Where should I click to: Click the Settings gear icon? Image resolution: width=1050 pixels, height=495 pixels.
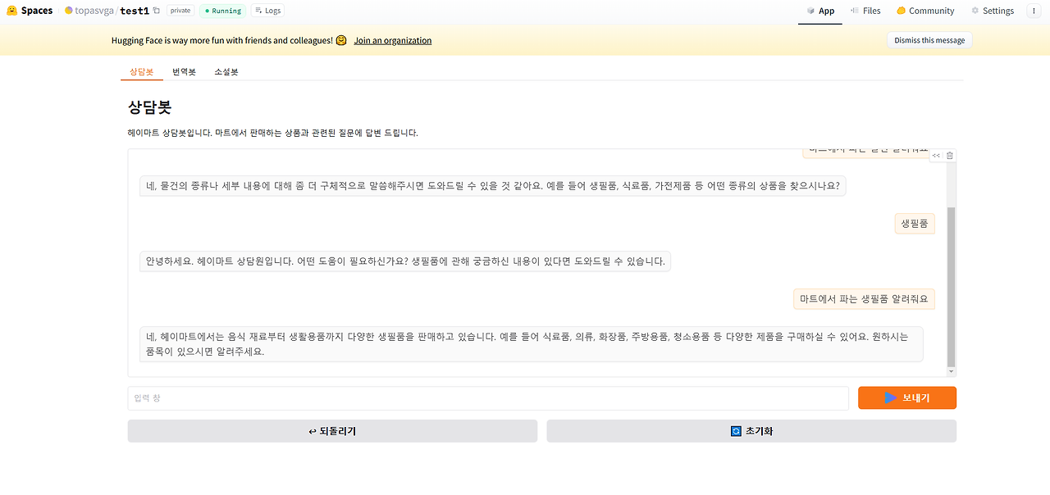coord(975,11)
